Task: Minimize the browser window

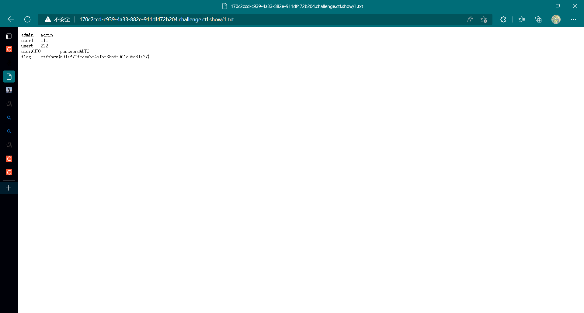Action: click(x=540, y=6)
